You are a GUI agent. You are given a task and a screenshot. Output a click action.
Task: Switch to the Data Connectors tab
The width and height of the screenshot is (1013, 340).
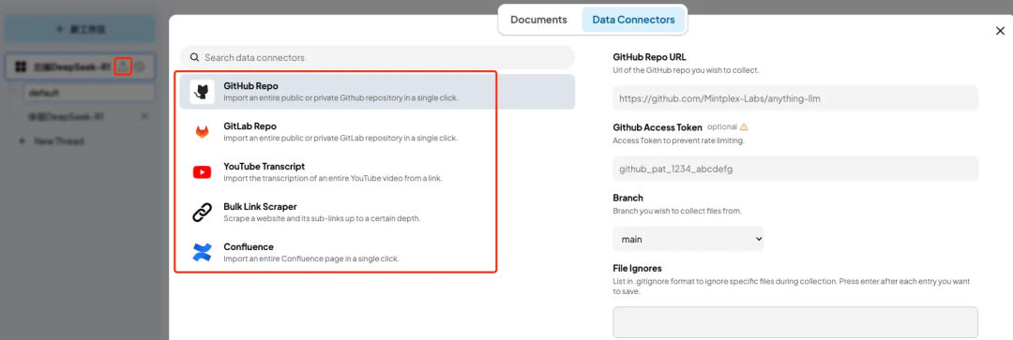tap(633, 20)
